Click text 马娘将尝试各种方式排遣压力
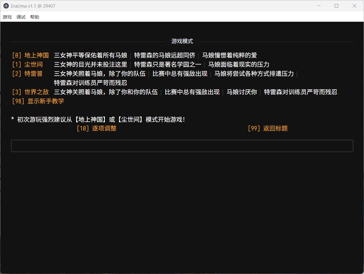This screenshot has width=364, height=274. tap(254, 74)
